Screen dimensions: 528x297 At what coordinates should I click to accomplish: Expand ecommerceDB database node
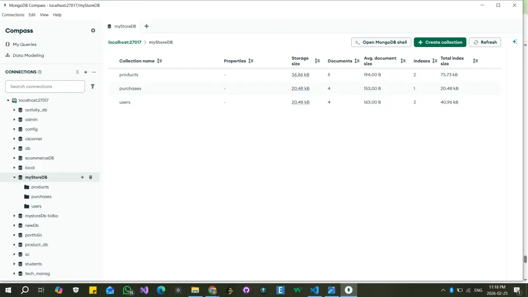click(14, 158)
